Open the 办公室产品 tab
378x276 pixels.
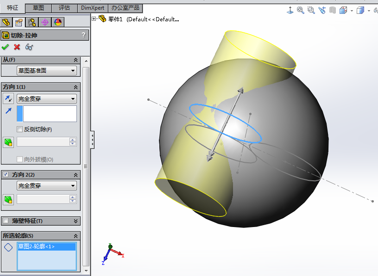(x=125, y=8)
